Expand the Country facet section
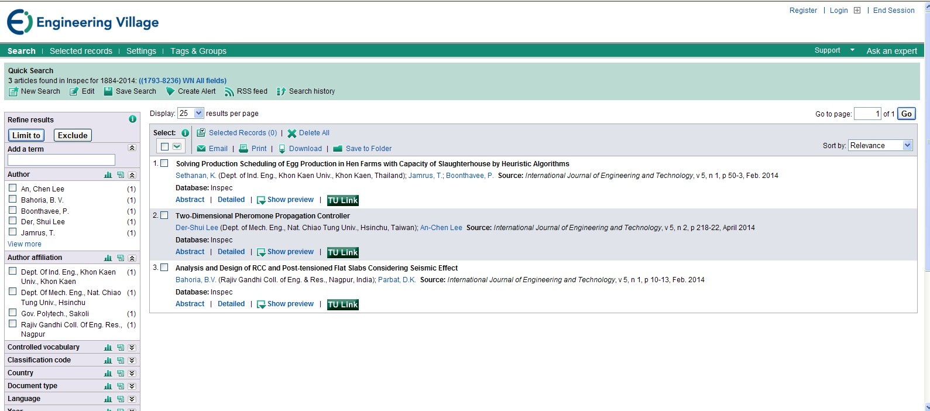 pyautogui.click(x=132, y=373)
